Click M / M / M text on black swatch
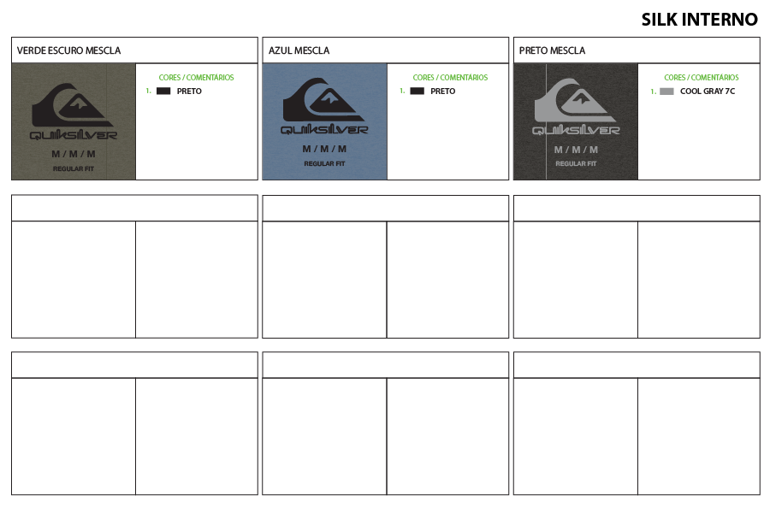This screenshot has height=513, width=770. point(576,150)
